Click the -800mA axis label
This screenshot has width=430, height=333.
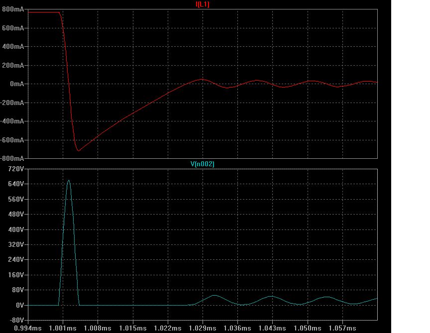pyautogui.click(x=12, y=159)
